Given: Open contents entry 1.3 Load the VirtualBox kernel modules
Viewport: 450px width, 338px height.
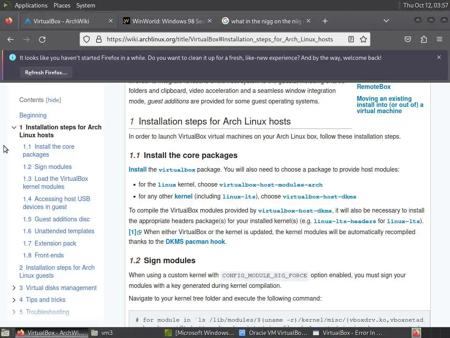Looking at the screenshot, I should pyautogui.click(x=55, y=183).
